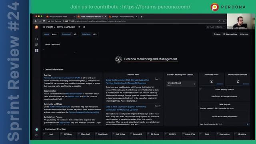Screen dimensions: 256x144
Task: Open the Percona logo home icon
Action: (36, 27)
